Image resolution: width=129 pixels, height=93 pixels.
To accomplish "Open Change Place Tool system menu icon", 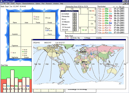I will pyautogui.click(x=32, y=40).
